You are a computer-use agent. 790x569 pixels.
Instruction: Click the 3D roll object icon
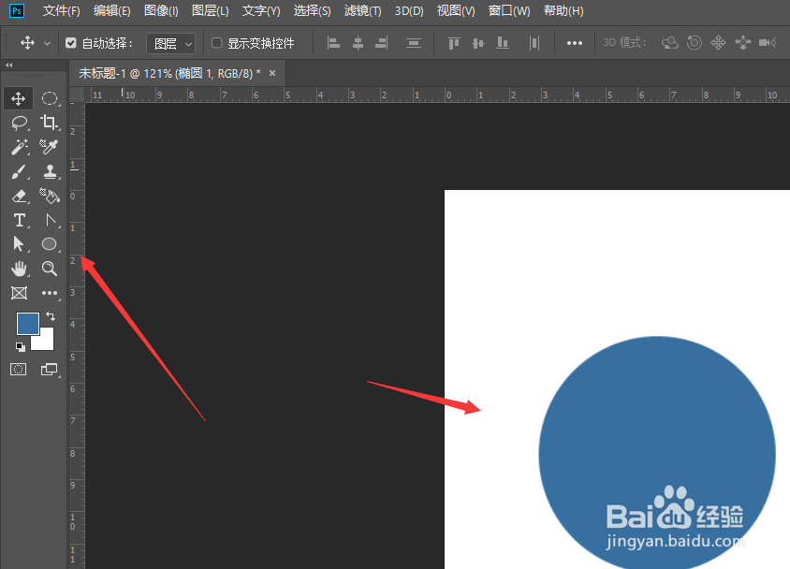point(695,43)
